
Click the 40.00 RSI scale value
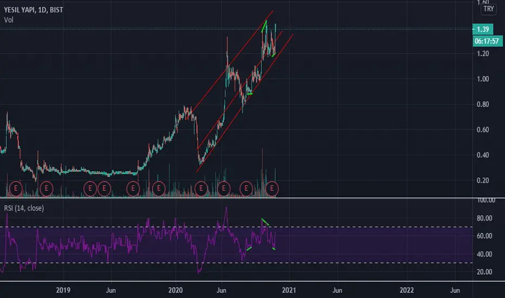coord(484,254)
